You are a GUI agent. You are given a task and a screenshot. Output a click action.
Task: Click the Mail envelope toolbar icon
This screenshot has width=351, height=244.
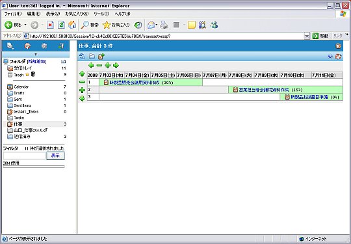(x=151, y=25)
